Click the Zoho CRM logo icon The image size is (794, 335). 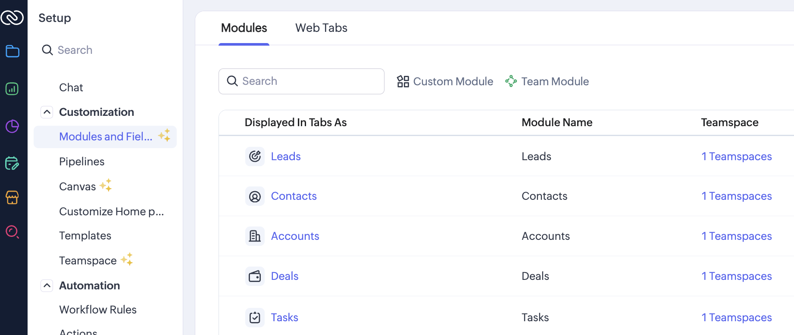point(12,18)
